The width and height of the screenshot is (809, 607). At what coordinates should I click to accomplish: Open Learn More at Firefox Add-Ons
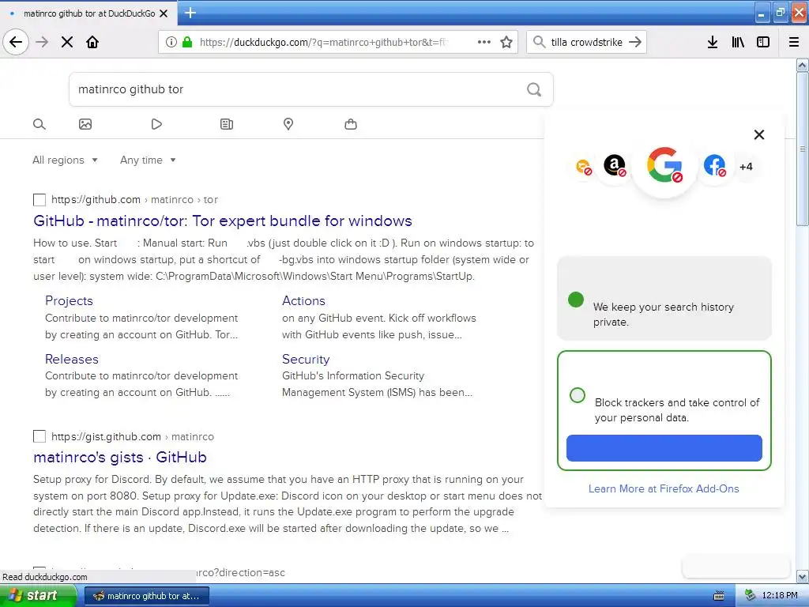pyautogui.click(x=664, y=488)
